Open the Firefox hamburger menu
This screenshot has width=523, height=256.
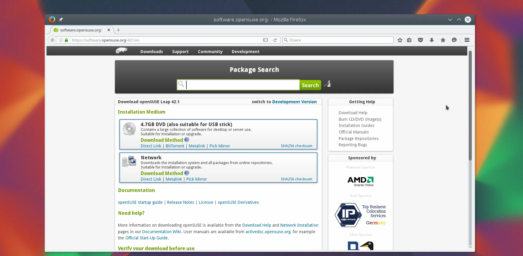tap(467, 40)
